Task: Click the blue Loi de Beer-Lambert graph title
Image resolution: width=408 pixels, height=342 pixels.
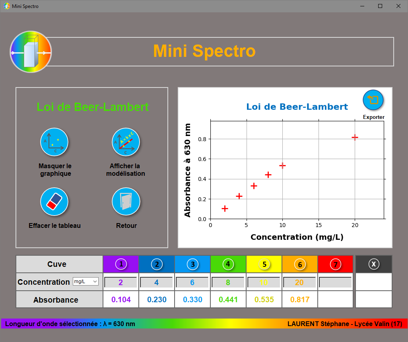Action: pos(297,107)
